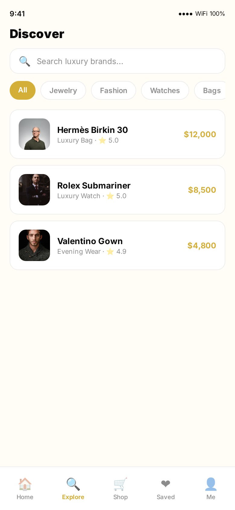235x510 pixels.
Task: Tap the Rolex Submariner thumbnail image
Action: click(34, 190)
